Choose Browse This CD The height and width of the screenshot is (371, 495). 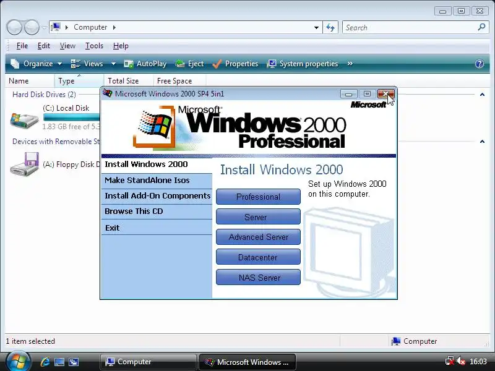pyautogui.click(x=157, y=211)
